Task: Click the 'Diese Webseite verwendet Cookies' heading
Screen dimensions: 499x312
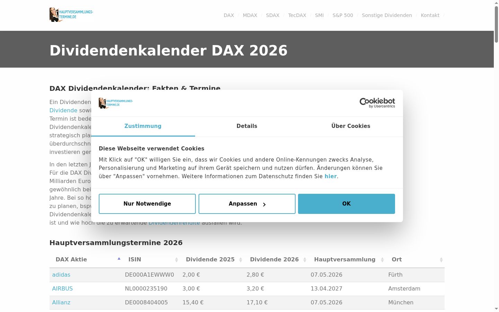Action: pos(151,148)
